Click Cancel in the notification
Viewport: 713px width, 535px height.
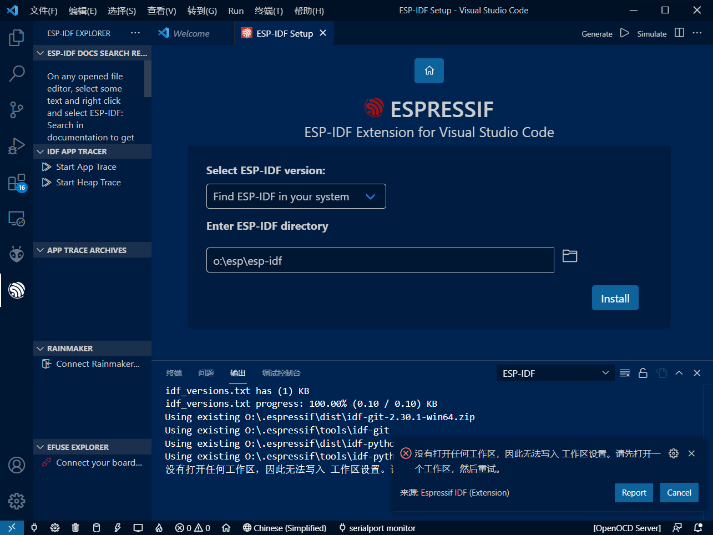point(679,493)
